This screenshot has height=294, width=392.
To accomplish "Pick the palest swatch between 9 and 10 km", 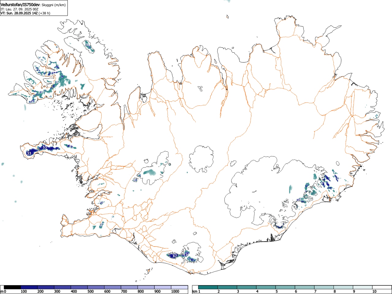I will click(362, 287).
